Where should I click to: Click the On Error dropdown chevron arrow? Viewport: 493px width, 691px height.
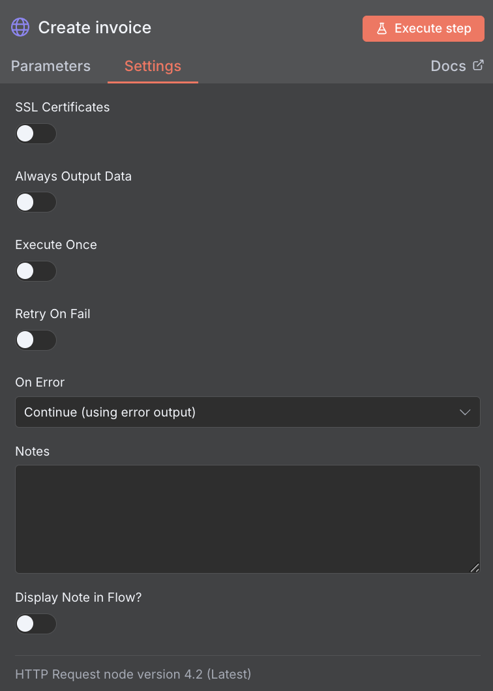tap(465, 412)
